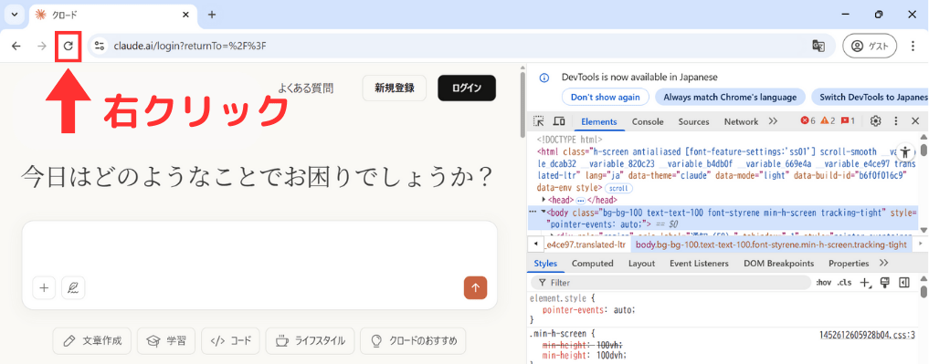Open a new tab with plus button
The image size is (929, 364).
click(212, 15)
